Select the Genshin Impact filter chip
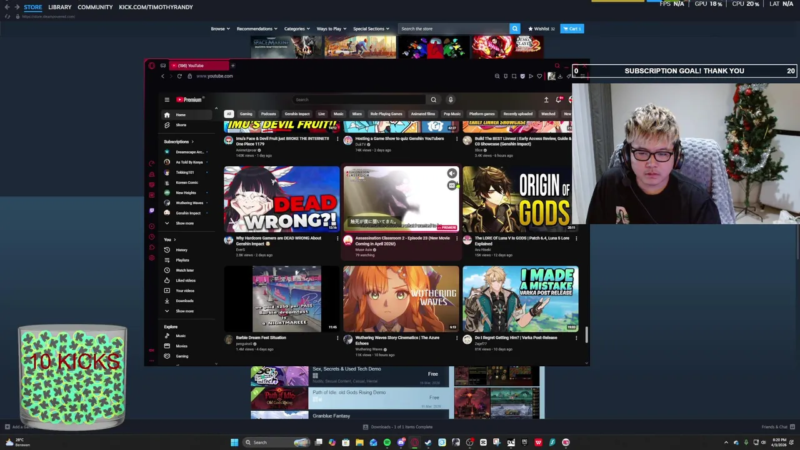 pos(297,114)
